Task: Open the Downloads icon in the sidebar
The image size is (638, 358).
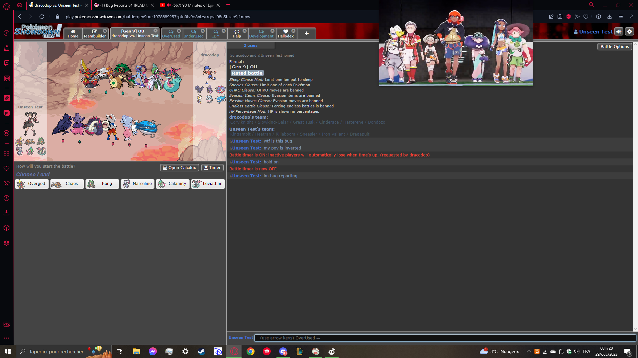Action: (x=6, y=213)
